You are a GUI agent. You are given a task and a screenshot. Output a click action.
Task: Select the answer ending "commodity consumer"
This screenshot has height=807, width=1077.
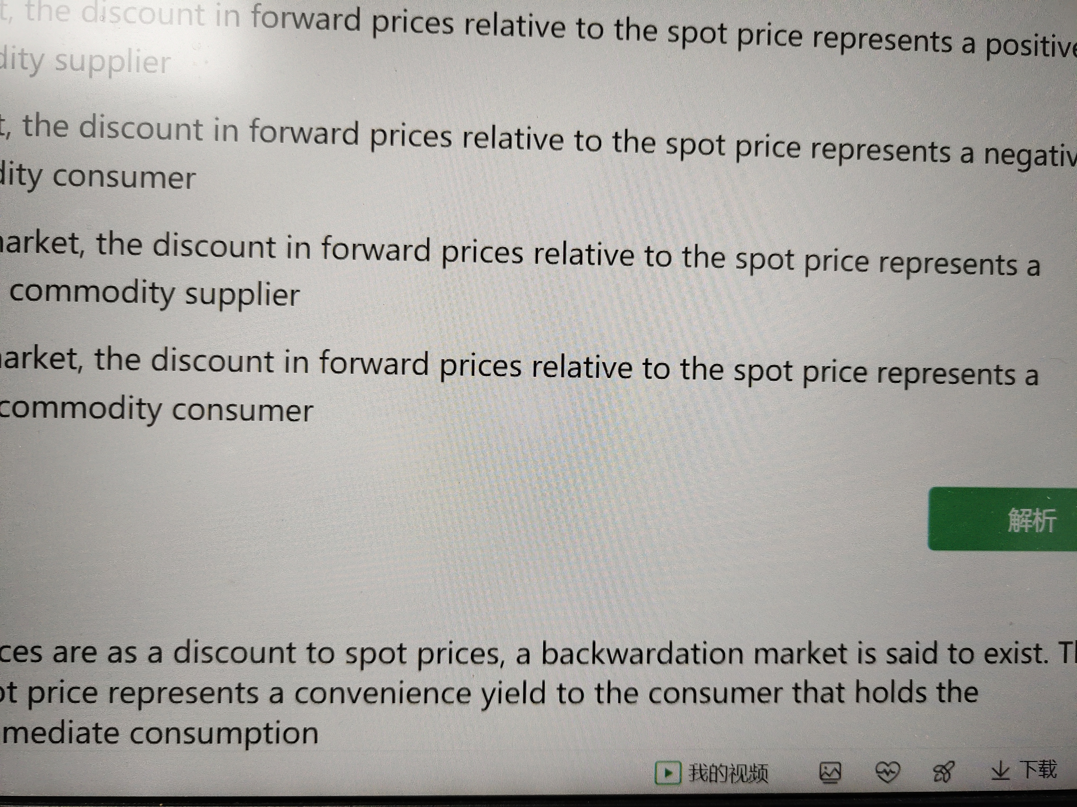[x=156, y=410]
